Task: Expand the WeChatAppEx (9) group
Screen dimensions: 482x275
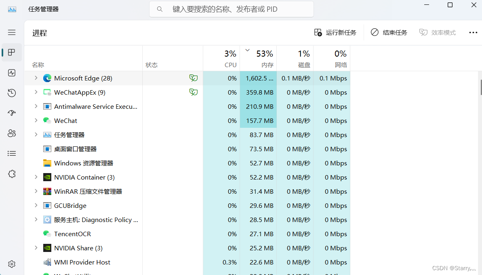Action: coord(36,92)
